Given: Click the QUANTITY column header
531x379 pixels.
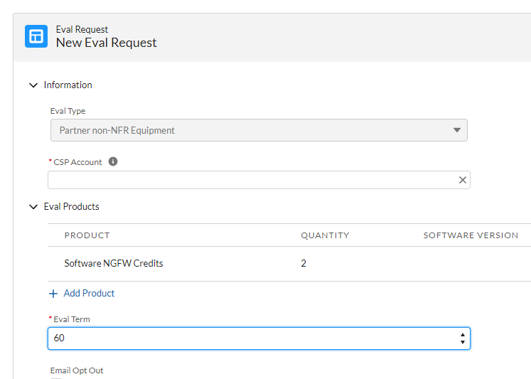Looking at the screenshot, I should coord(325,235).
